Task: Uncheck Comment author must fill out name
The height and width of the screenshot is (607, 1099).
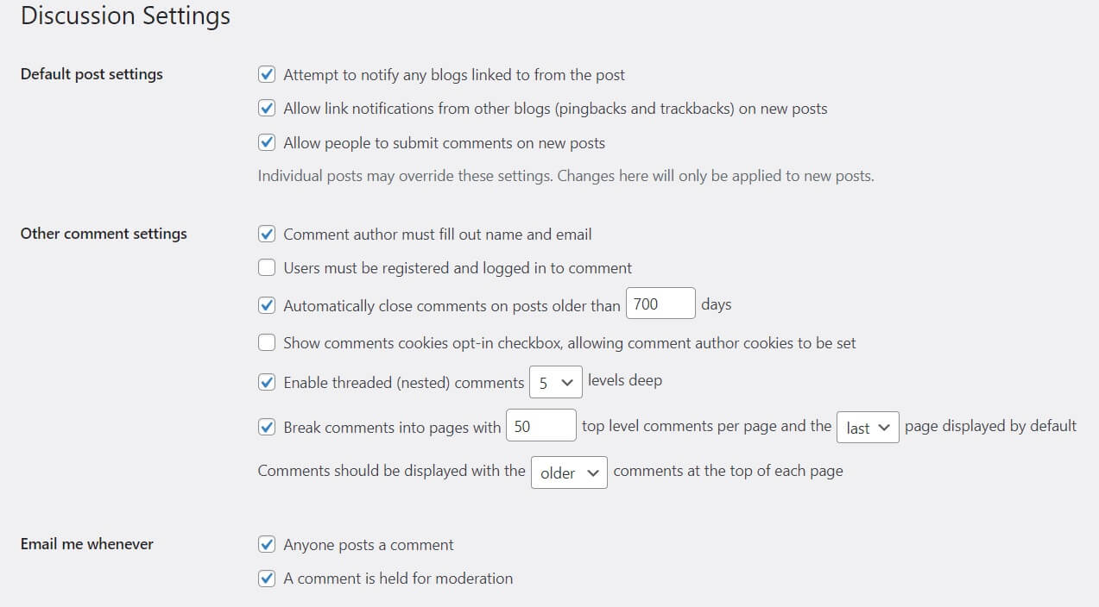Action: [x=267, y=234]
